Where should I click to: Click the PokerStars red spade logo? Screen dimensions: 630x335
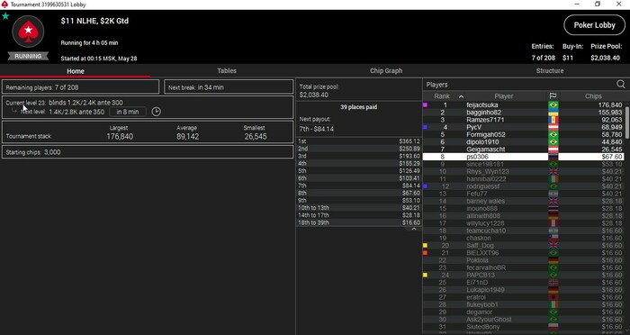(28, 32)
